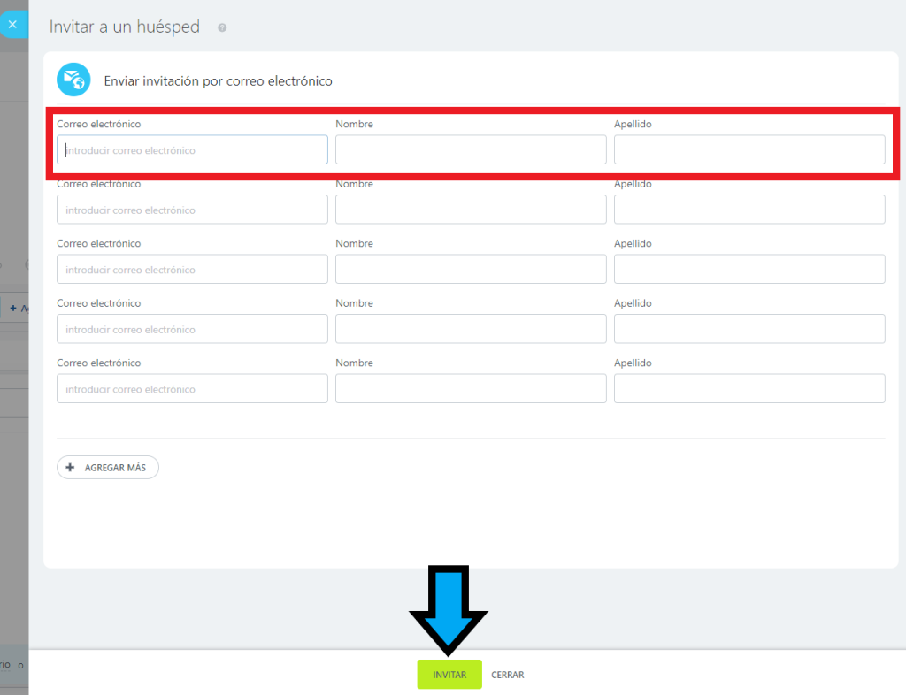This screenshot has height=695, width=906.
Task: Close the panel with the blue X button
Action: pyautogui.click(x=12, y=25)
